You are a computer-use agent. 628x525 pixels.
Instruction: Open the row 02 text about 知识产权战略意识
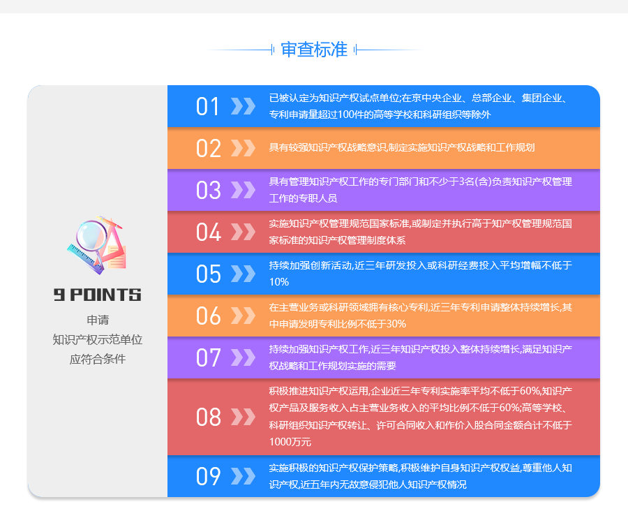[401, 147]
